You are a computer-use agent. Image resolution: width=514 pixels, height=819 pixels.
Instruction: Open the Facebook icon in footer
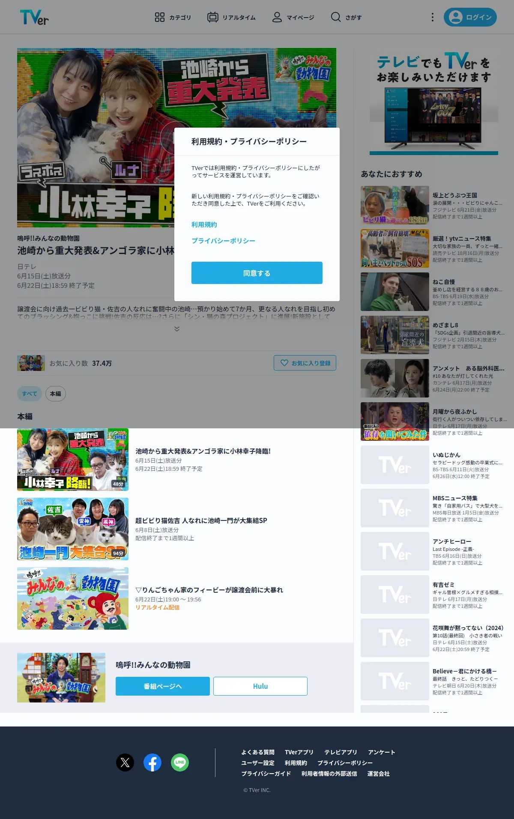tap(152, 762)
